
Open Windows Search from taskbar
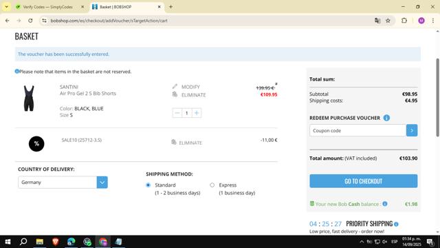(23, 242)
